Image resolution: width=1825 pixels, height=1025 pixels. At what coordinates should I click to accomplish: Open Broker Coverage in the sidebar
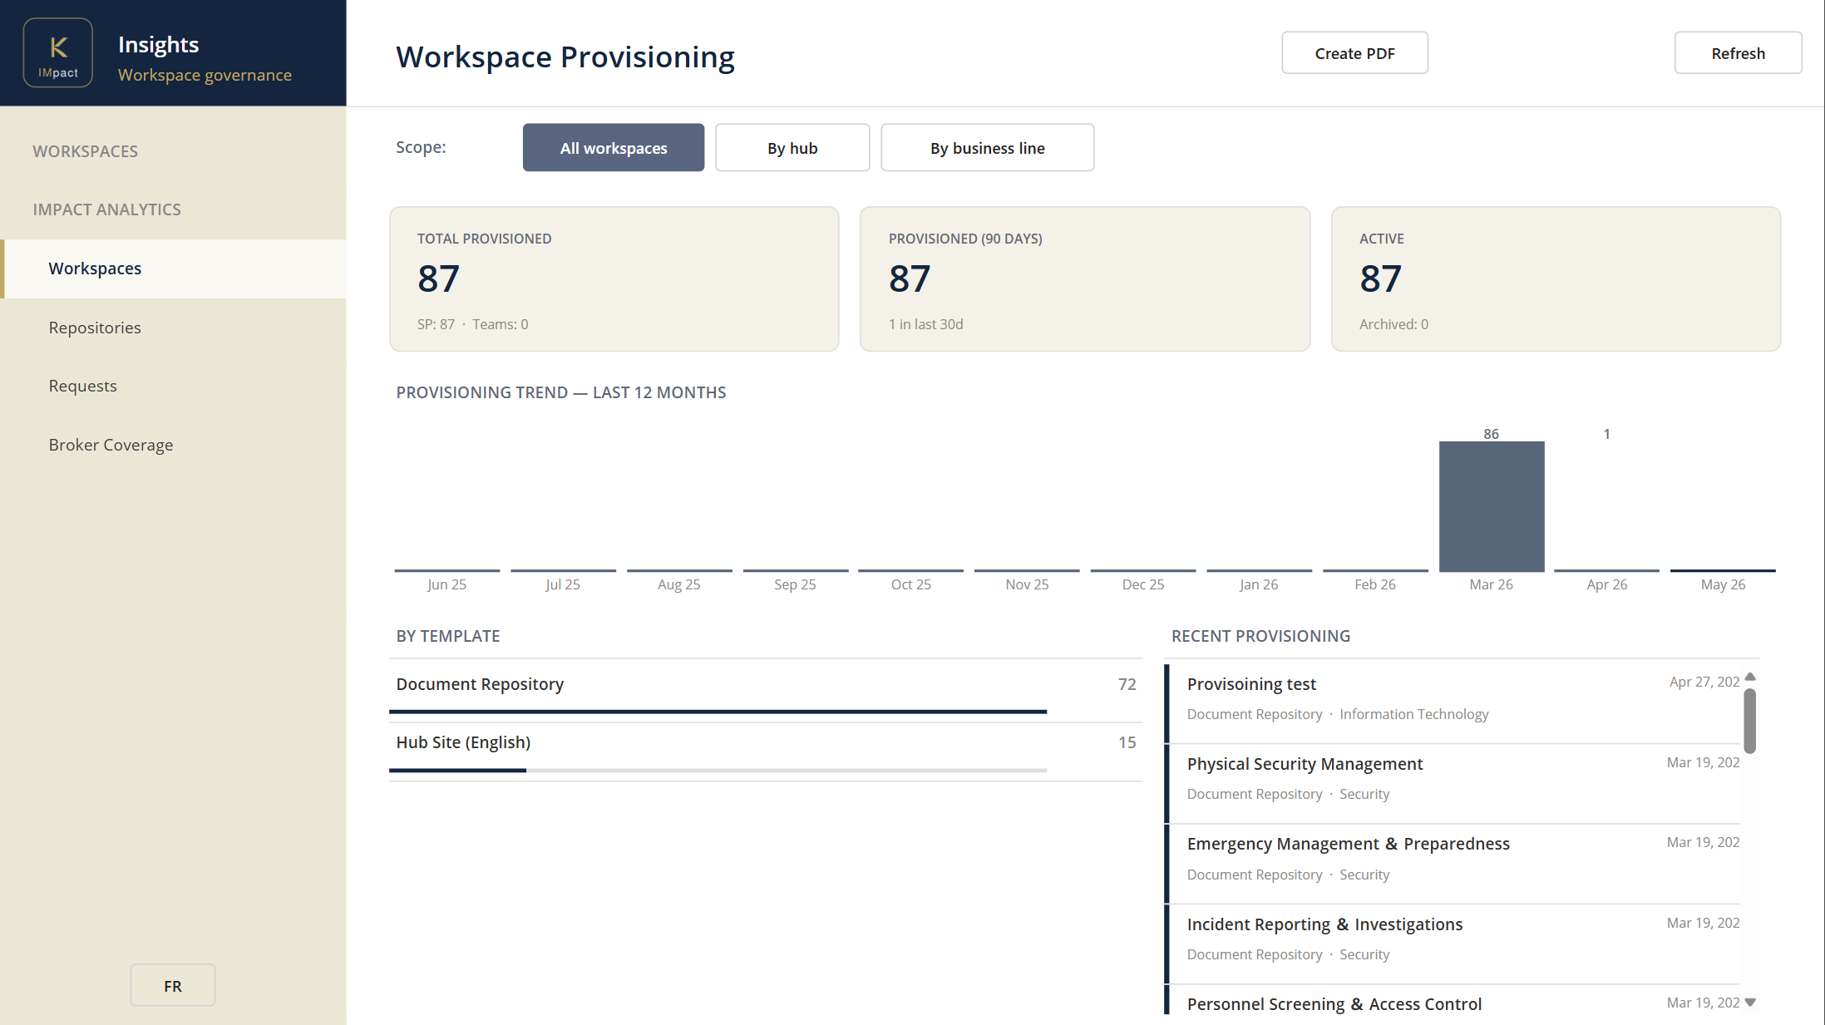pyautogui.click(x=173, y=445)
